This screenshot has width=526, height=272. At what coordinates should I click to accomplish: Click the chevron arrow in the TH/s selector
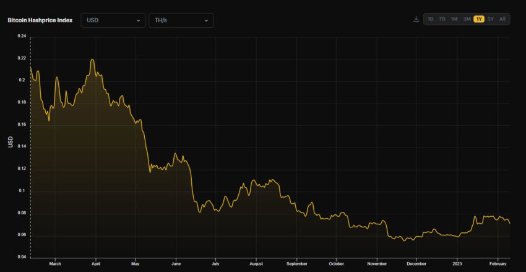(x=206, y=20)
